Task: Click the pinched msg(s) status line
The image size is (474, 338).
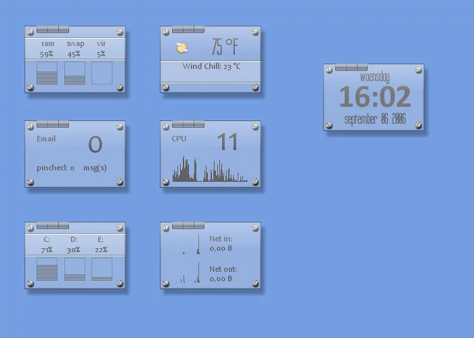Action: (x=71, y=168)
